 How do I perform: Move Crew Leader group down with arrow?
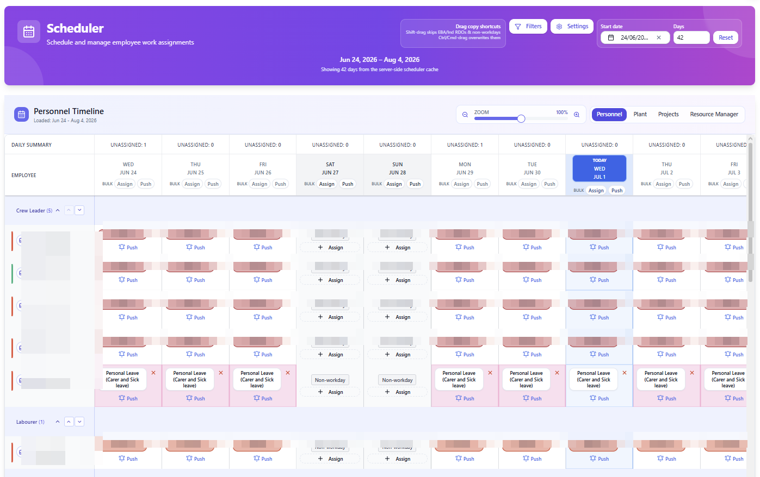[79, 210]
